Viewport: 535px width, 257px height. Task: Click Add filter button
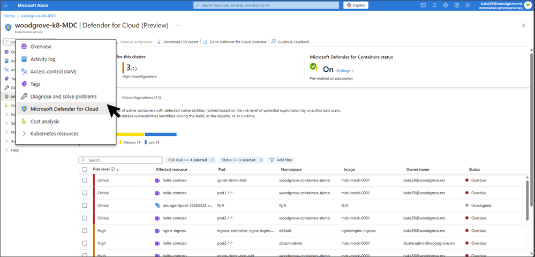pos(281,160)
